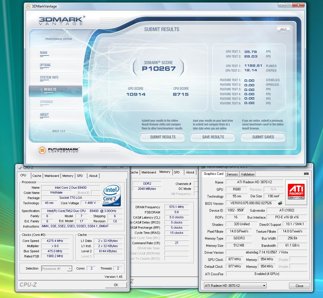Select RESULTS in the 3DMark sidebar
323x298 pixels.
56,91
